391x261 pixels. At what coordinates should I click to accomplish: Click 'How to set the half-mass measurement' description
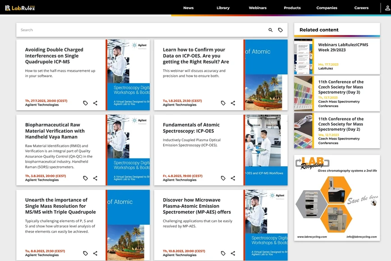point(60,74)
